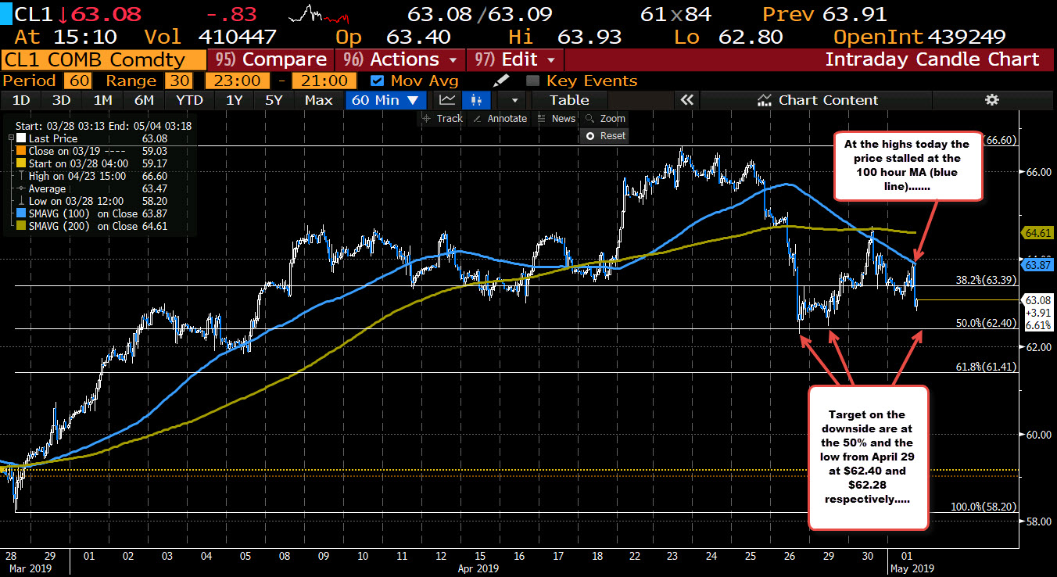Open chart type dropdown arrow beside candle icon
1057x577 pixels.
pos(514,100)
